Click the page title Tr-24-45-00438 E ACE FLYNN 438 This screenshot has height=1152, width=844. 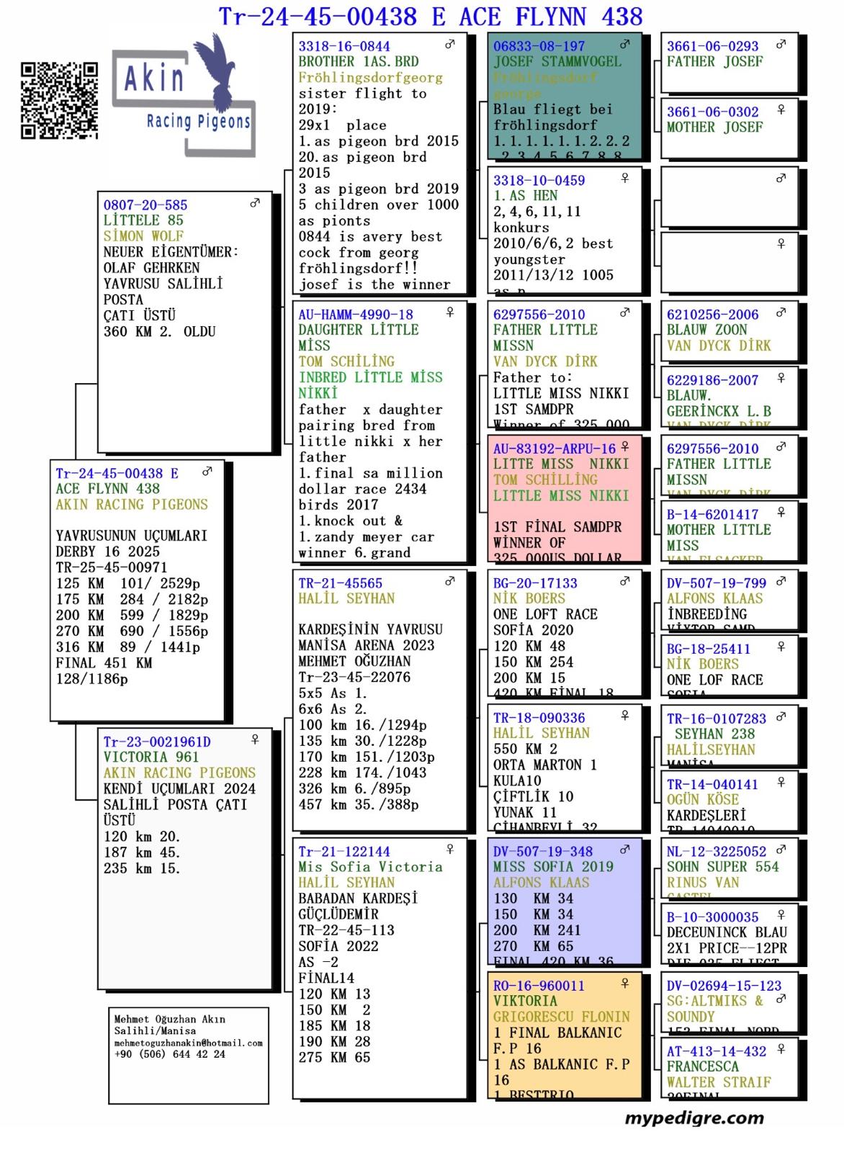[430, 16]
